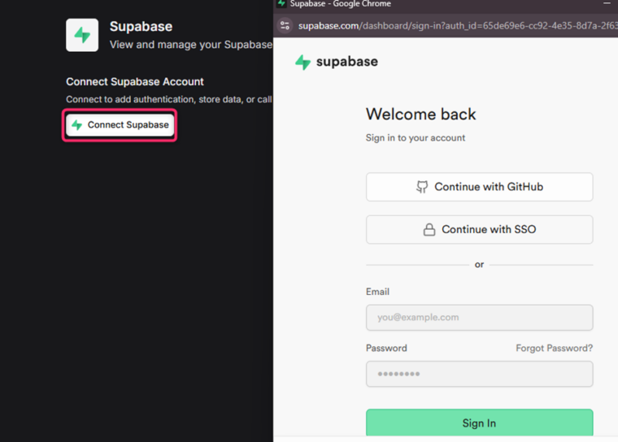This screenshot has width=618, height=442.
Task: Click the Supabase app logo tile
Action: click(82, 35)
